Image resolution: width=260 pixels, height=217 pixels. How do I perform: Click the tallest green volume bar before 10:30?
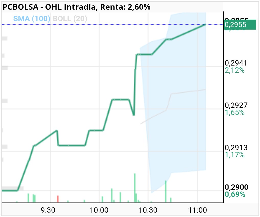[135, 188]
